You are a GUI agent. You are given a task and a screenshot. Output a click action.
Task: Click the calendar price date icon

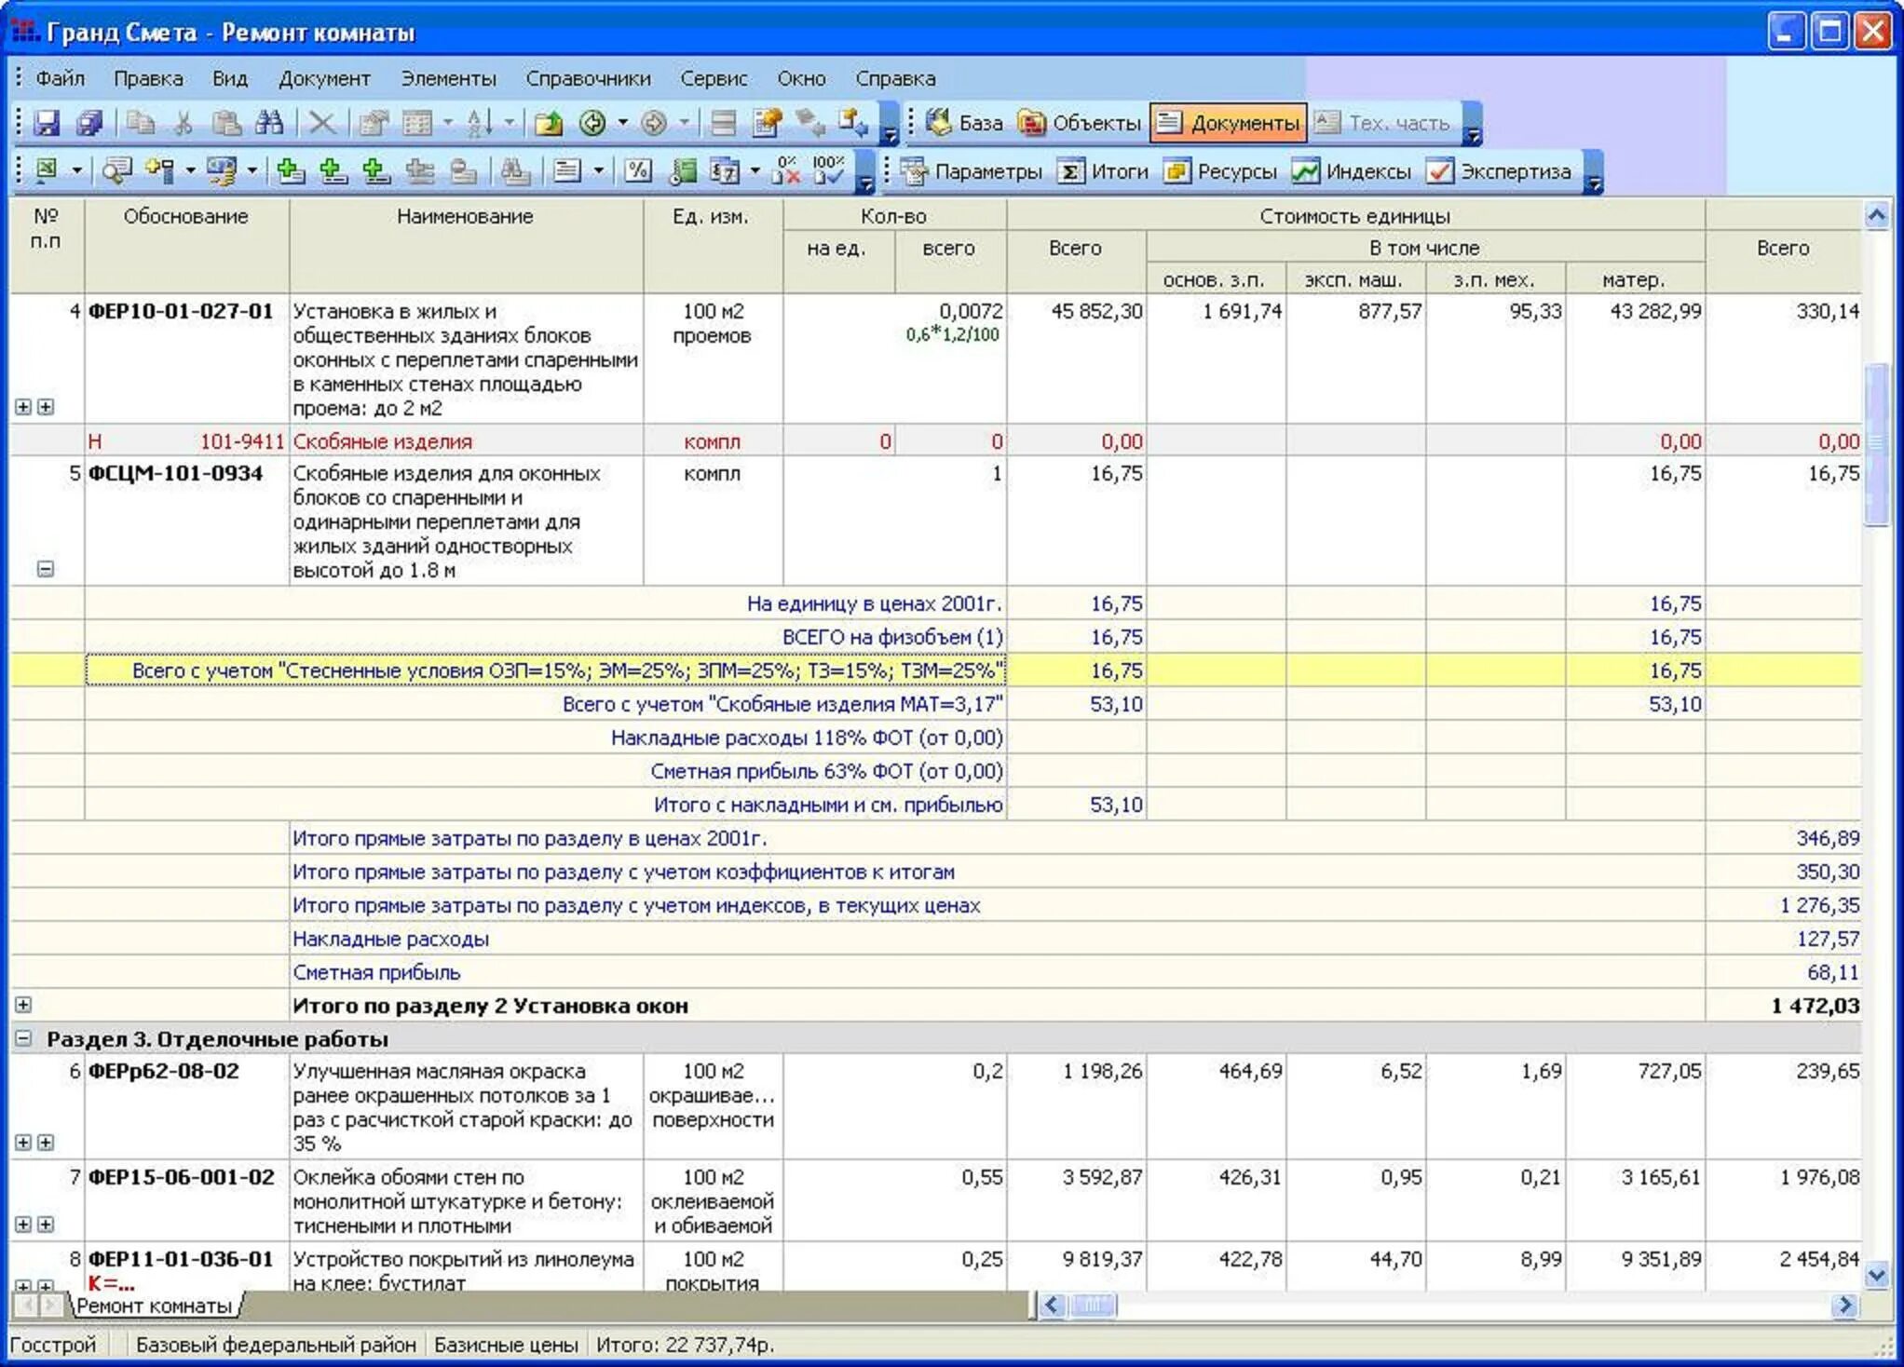coord(725,170)
